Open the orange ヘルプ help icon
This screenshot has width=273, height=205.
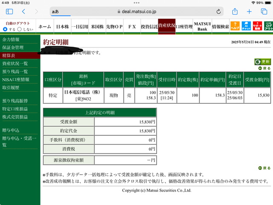(235, 26)
